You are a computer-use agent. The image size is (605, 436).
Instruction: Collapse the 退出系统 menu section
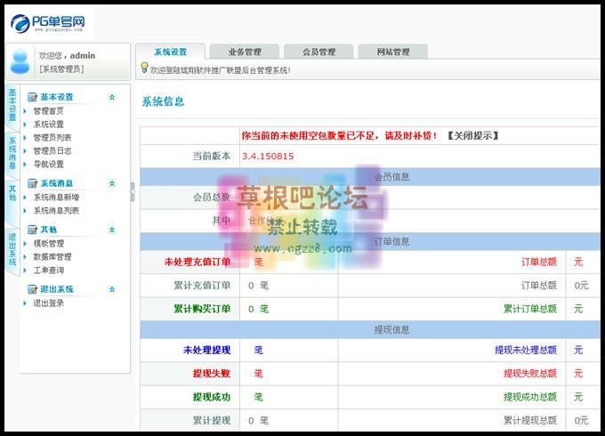point(112,289)
